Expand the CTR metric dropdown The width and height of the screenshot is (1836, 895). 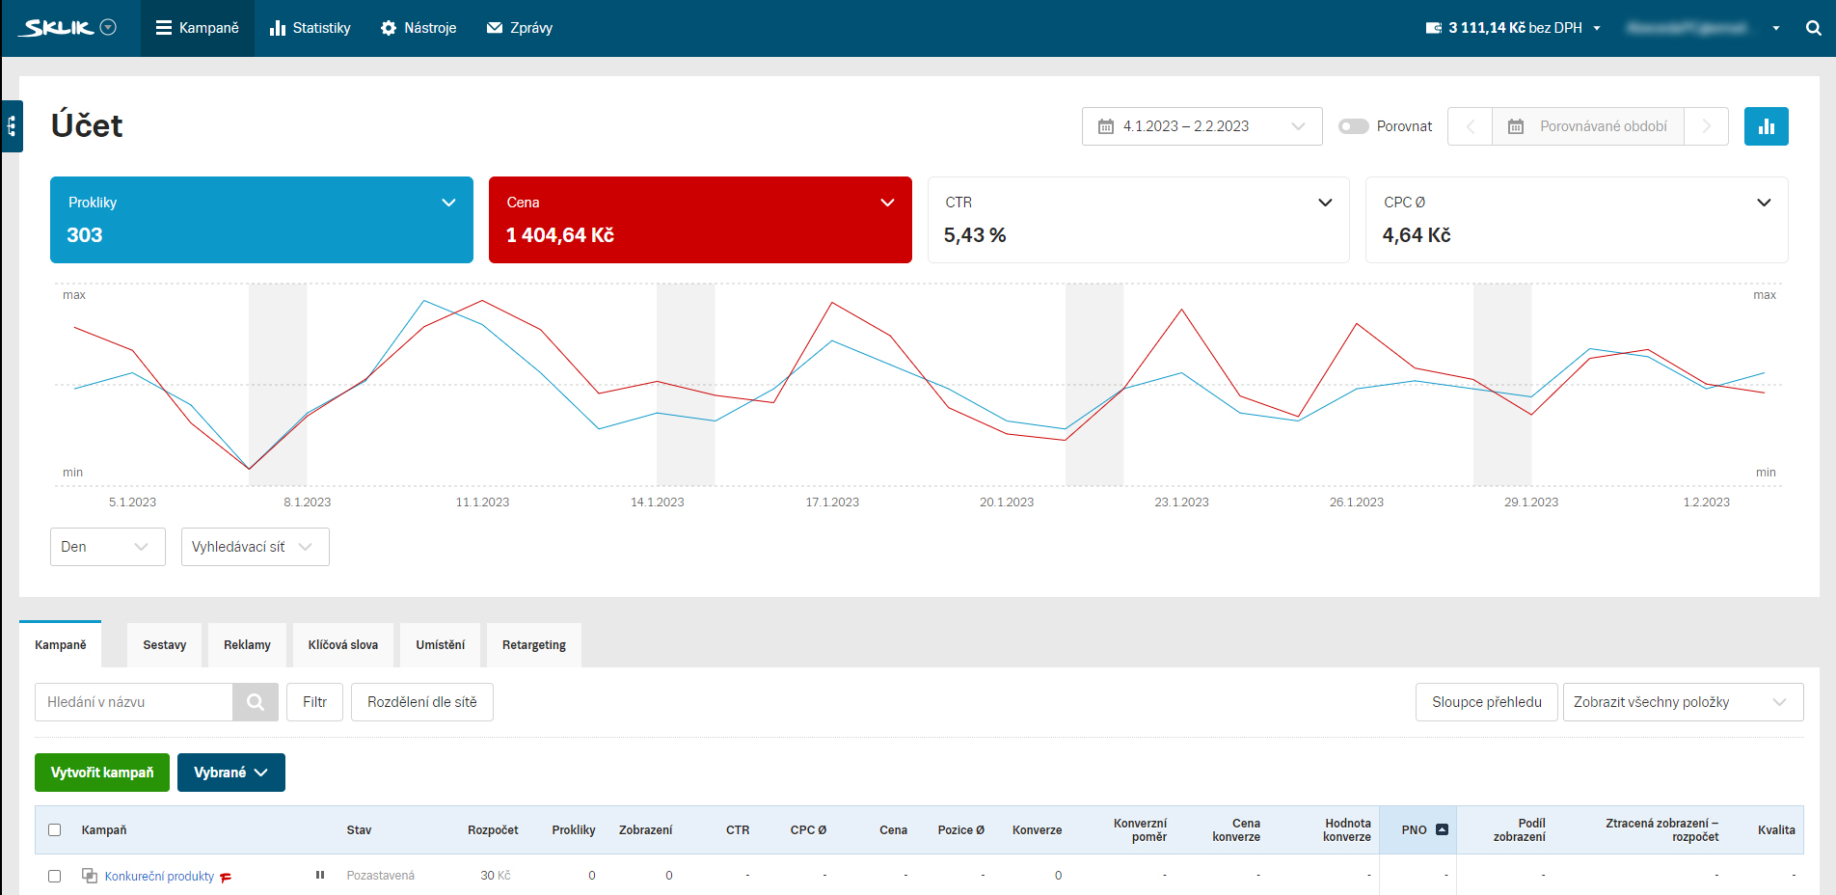1325,203
